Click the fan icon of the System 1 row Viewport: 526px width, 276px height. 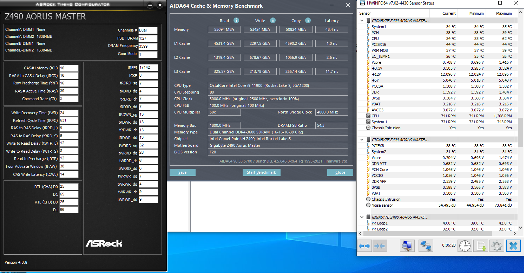pyautogui.click(x=368, y=122)
